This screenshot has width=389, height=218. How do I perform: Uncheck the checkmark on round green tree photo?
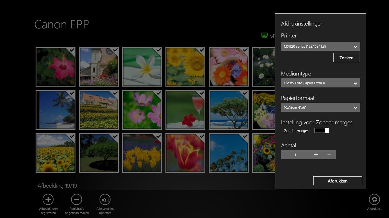pyautogui.click(x=115, y=136)
